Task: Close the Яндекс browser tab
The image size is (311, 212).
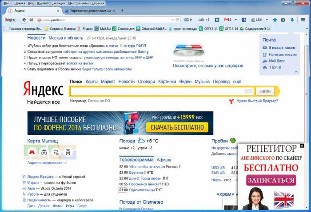Action: click(x=58, y=11)
